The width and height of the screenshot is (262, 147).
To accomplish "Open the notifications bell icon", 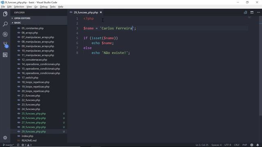I will pyautogui.click(x=257, y=145).
